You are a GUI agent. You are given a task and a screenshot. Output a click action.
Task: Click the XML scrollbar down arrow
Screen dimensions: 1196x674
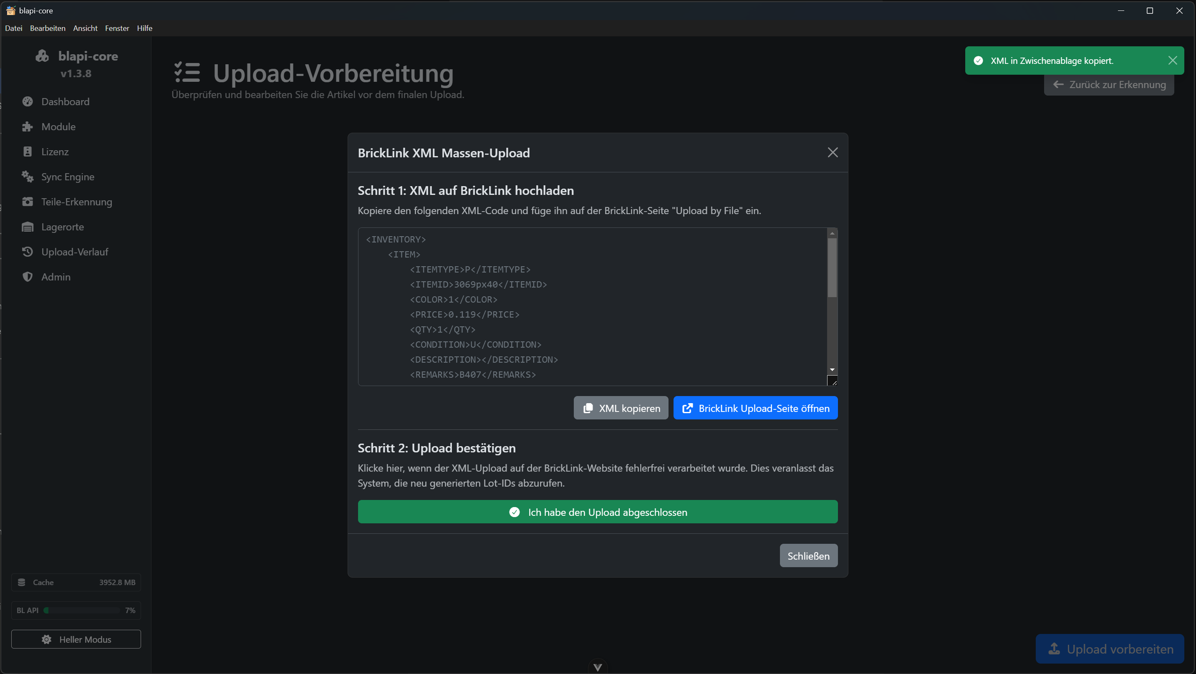coord(832,369)
